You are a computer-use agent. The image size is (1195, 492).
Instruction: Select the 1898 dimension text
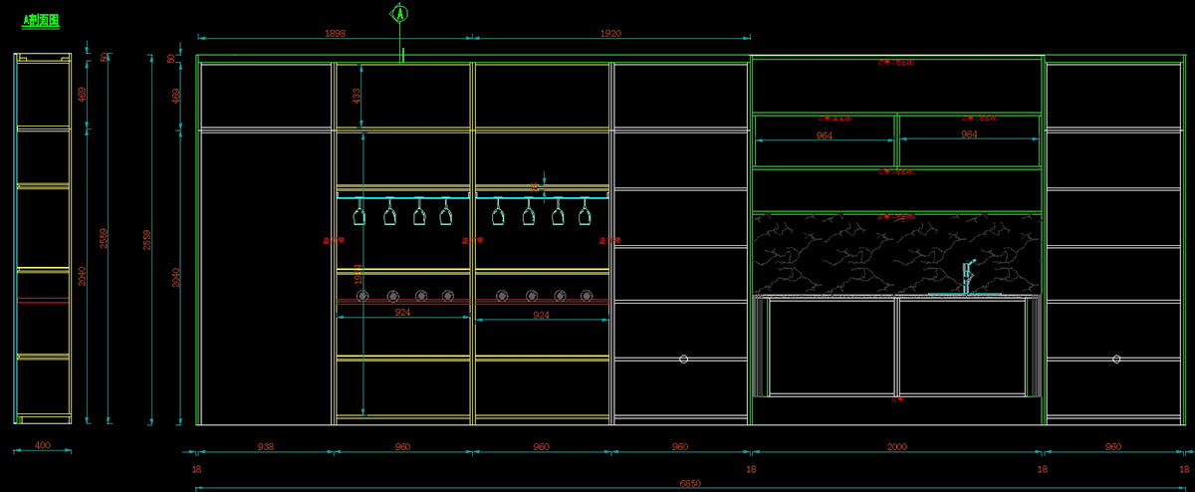click(335, 33)
